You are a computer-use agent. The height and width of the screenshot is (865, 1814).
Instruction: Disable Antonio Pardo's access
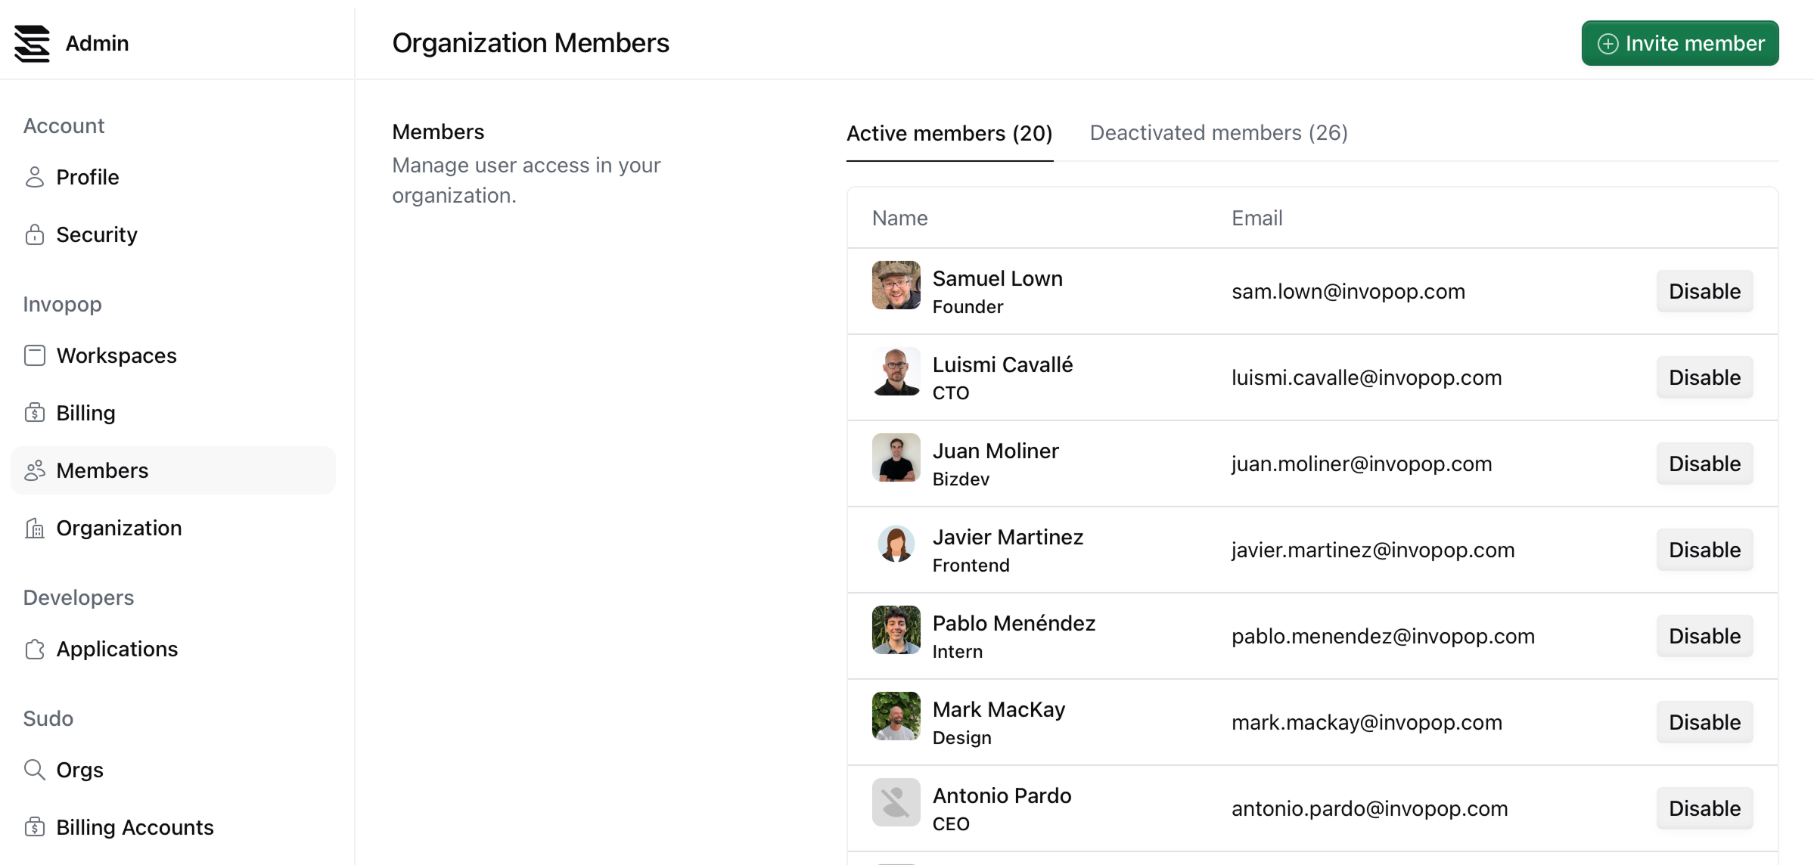click(1704, 808)
